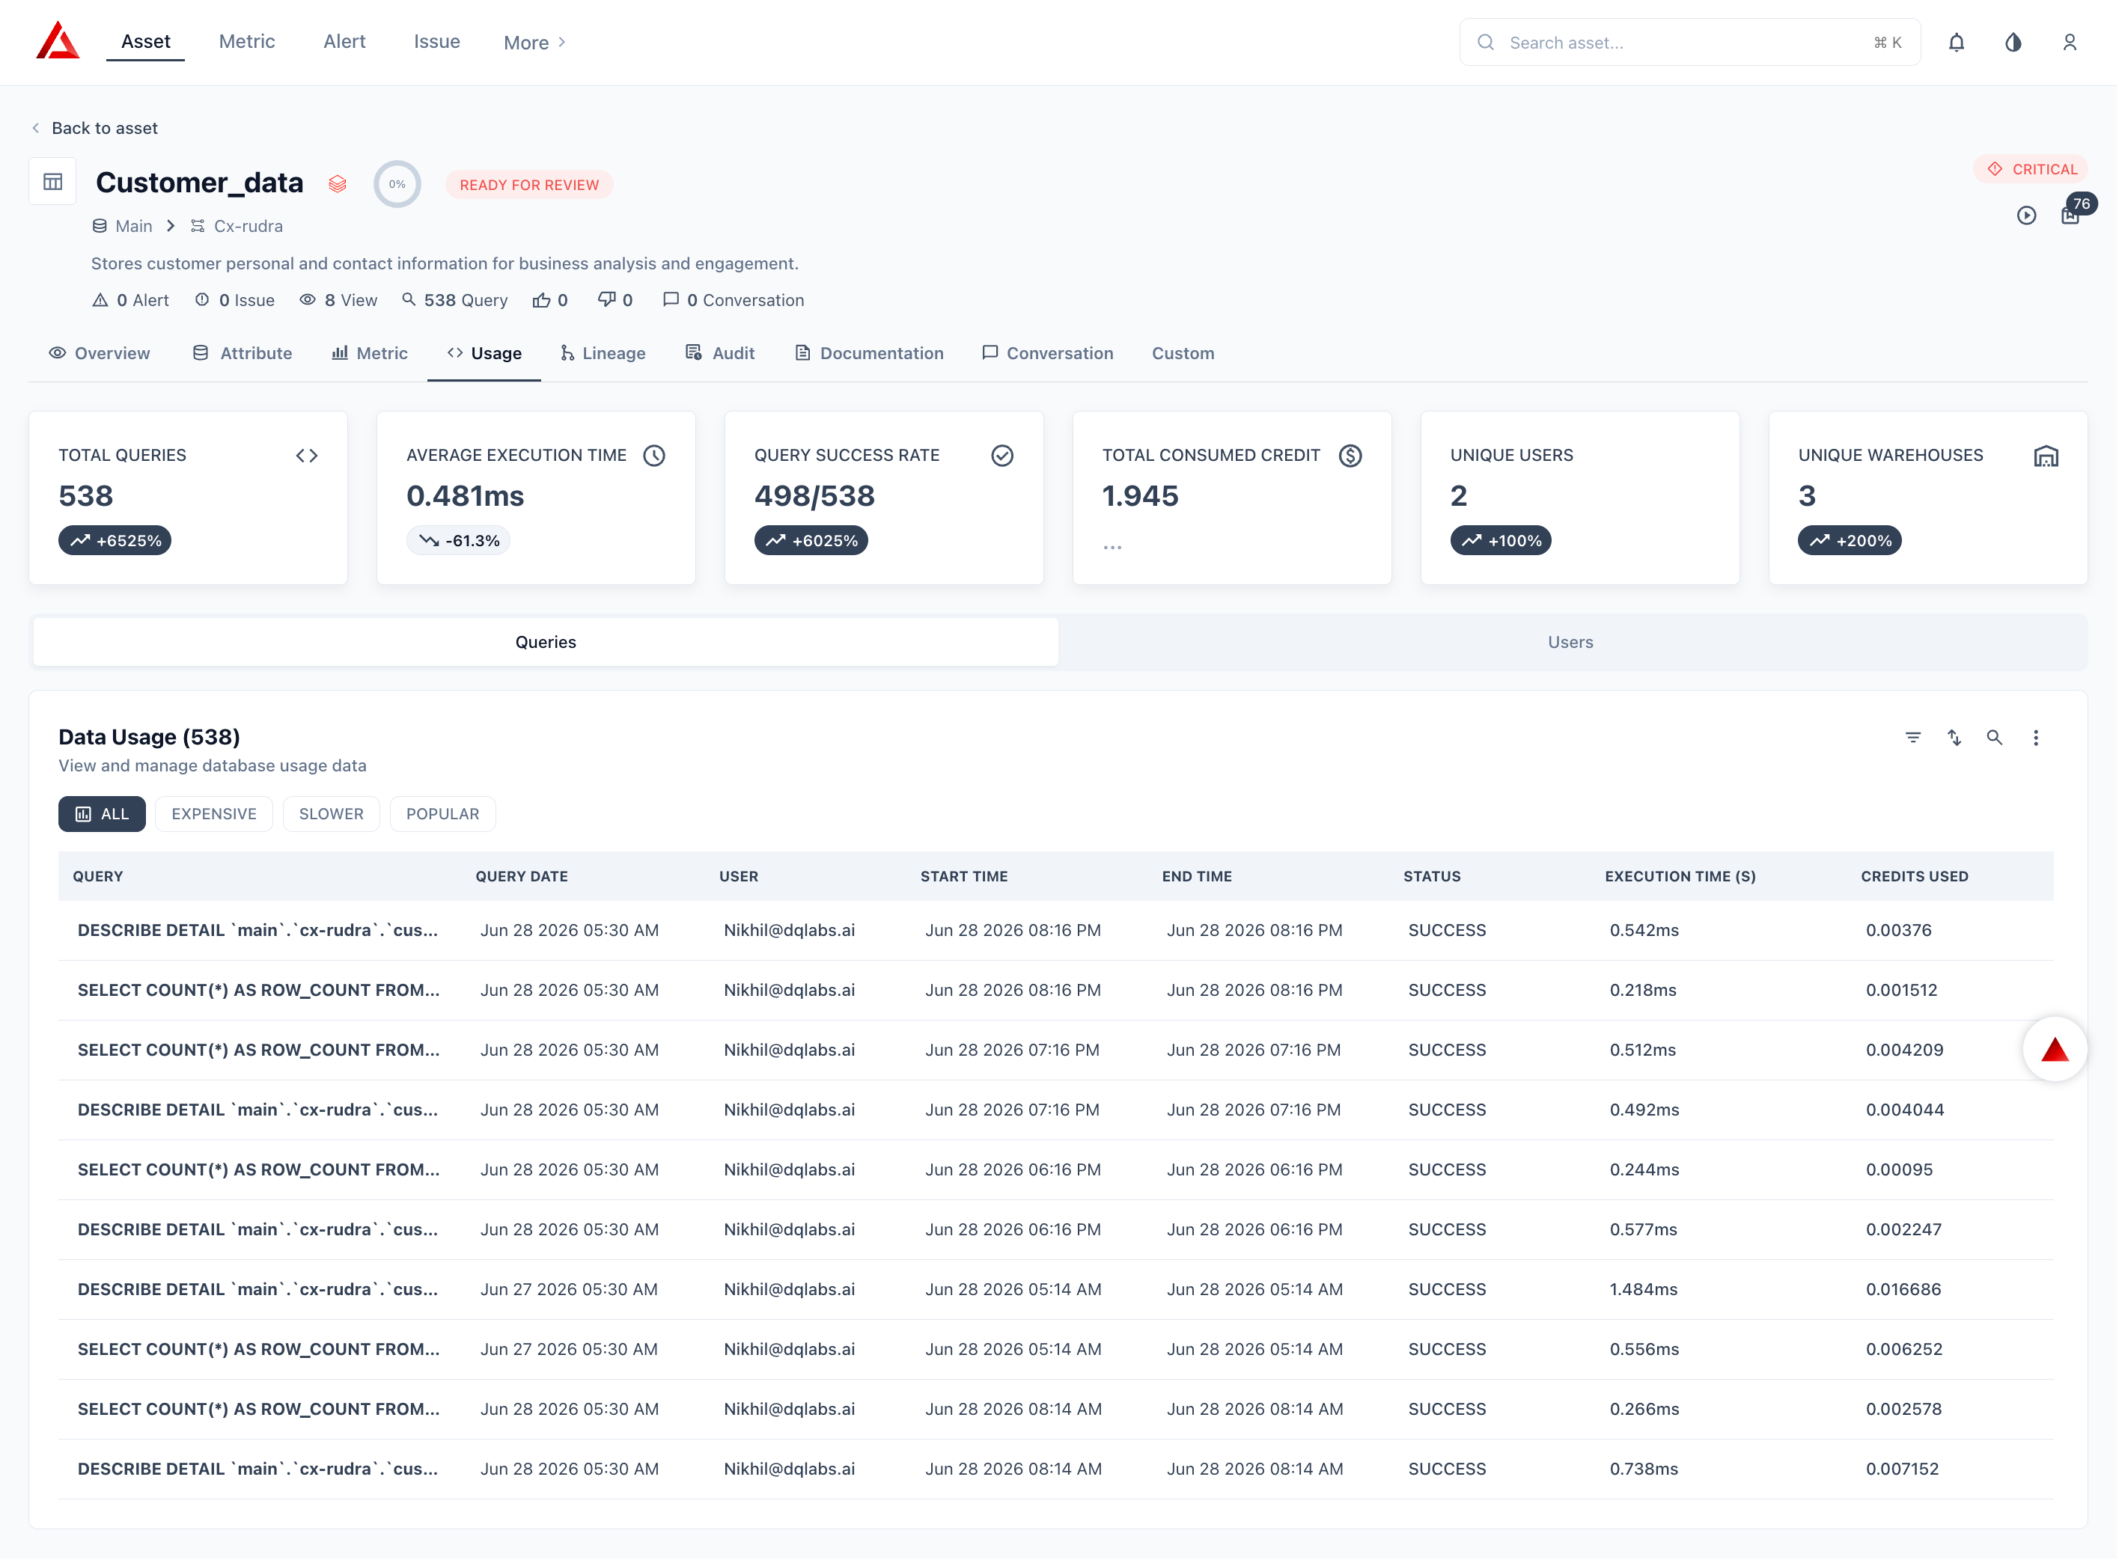Image resolution: width=2119 pixels, height=1560 pixels.
Task: Click the 0% circular progress indicator
Action: [x=397, y=184]
